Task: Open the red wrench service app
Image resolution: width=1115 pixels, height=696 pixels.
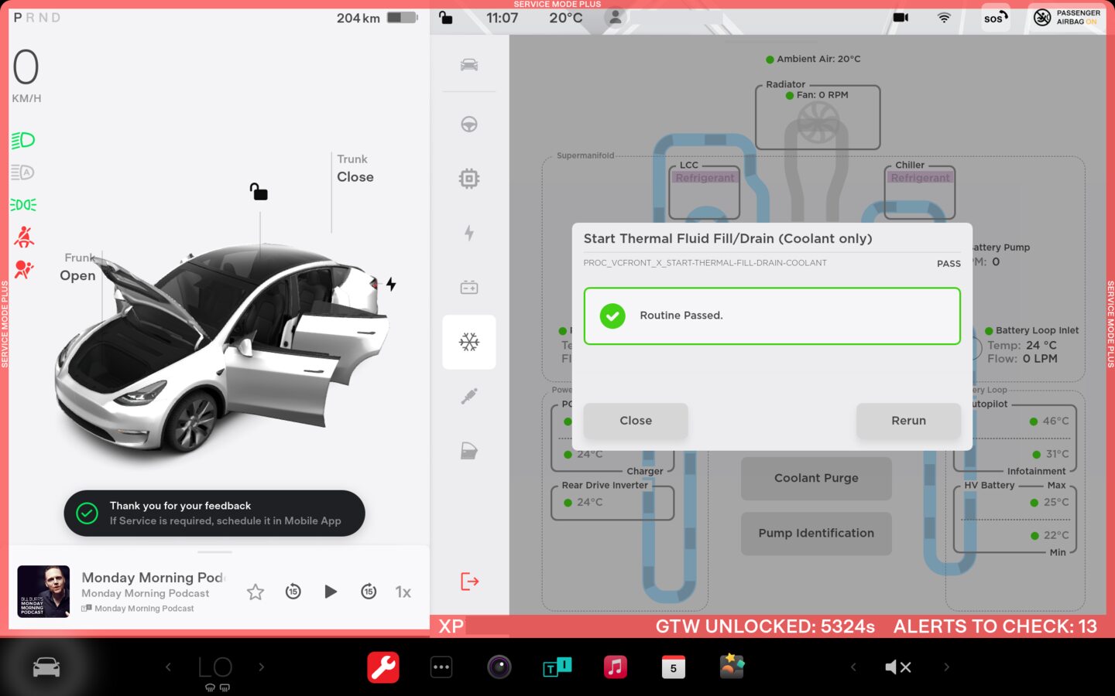Action: (x=383, y=667)
